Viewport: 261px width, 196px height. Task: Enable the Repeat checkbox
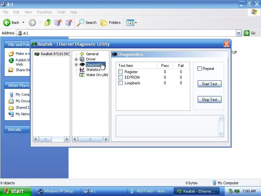click(x=199, y=69)
